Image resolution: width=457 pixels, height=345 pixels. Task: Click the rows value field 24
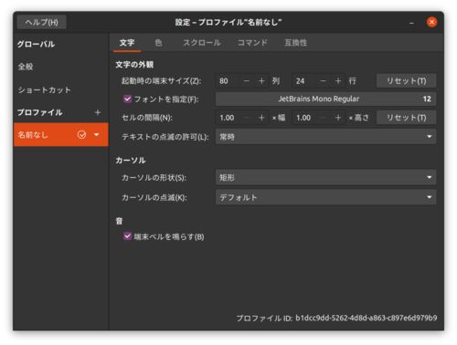point(304,81)
